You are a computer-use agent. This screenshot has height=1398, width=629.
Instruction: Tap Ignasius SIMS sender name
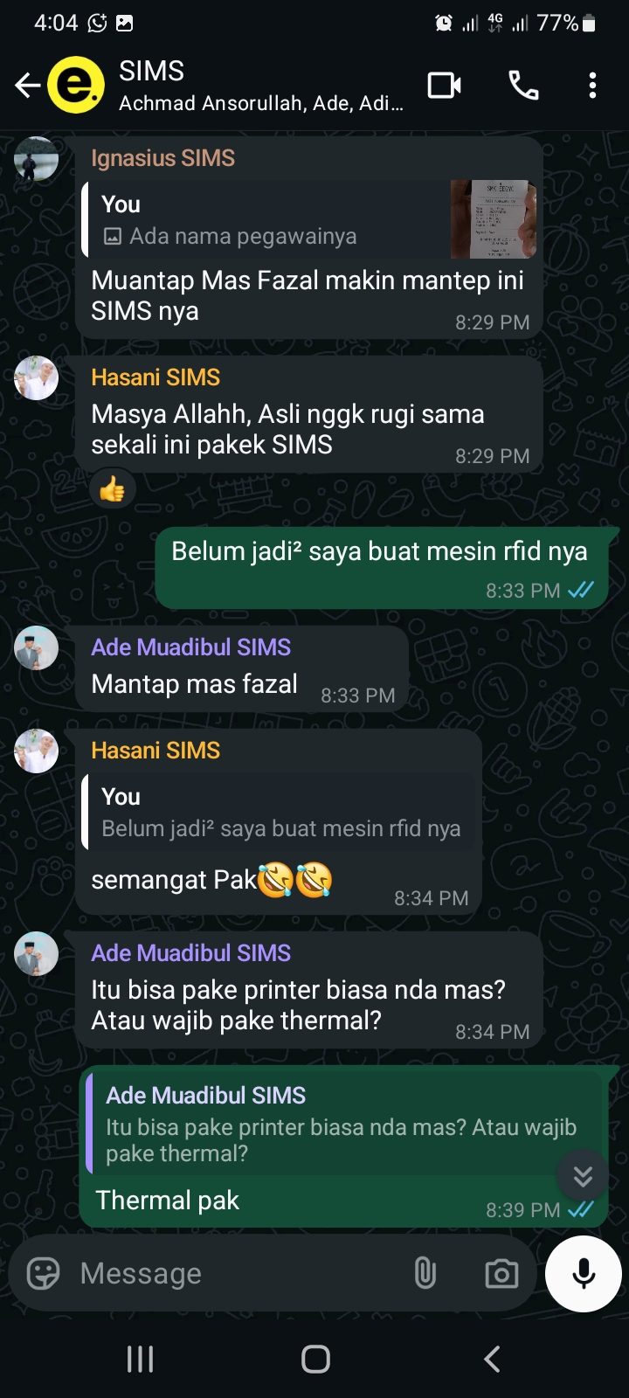(162, 158)
